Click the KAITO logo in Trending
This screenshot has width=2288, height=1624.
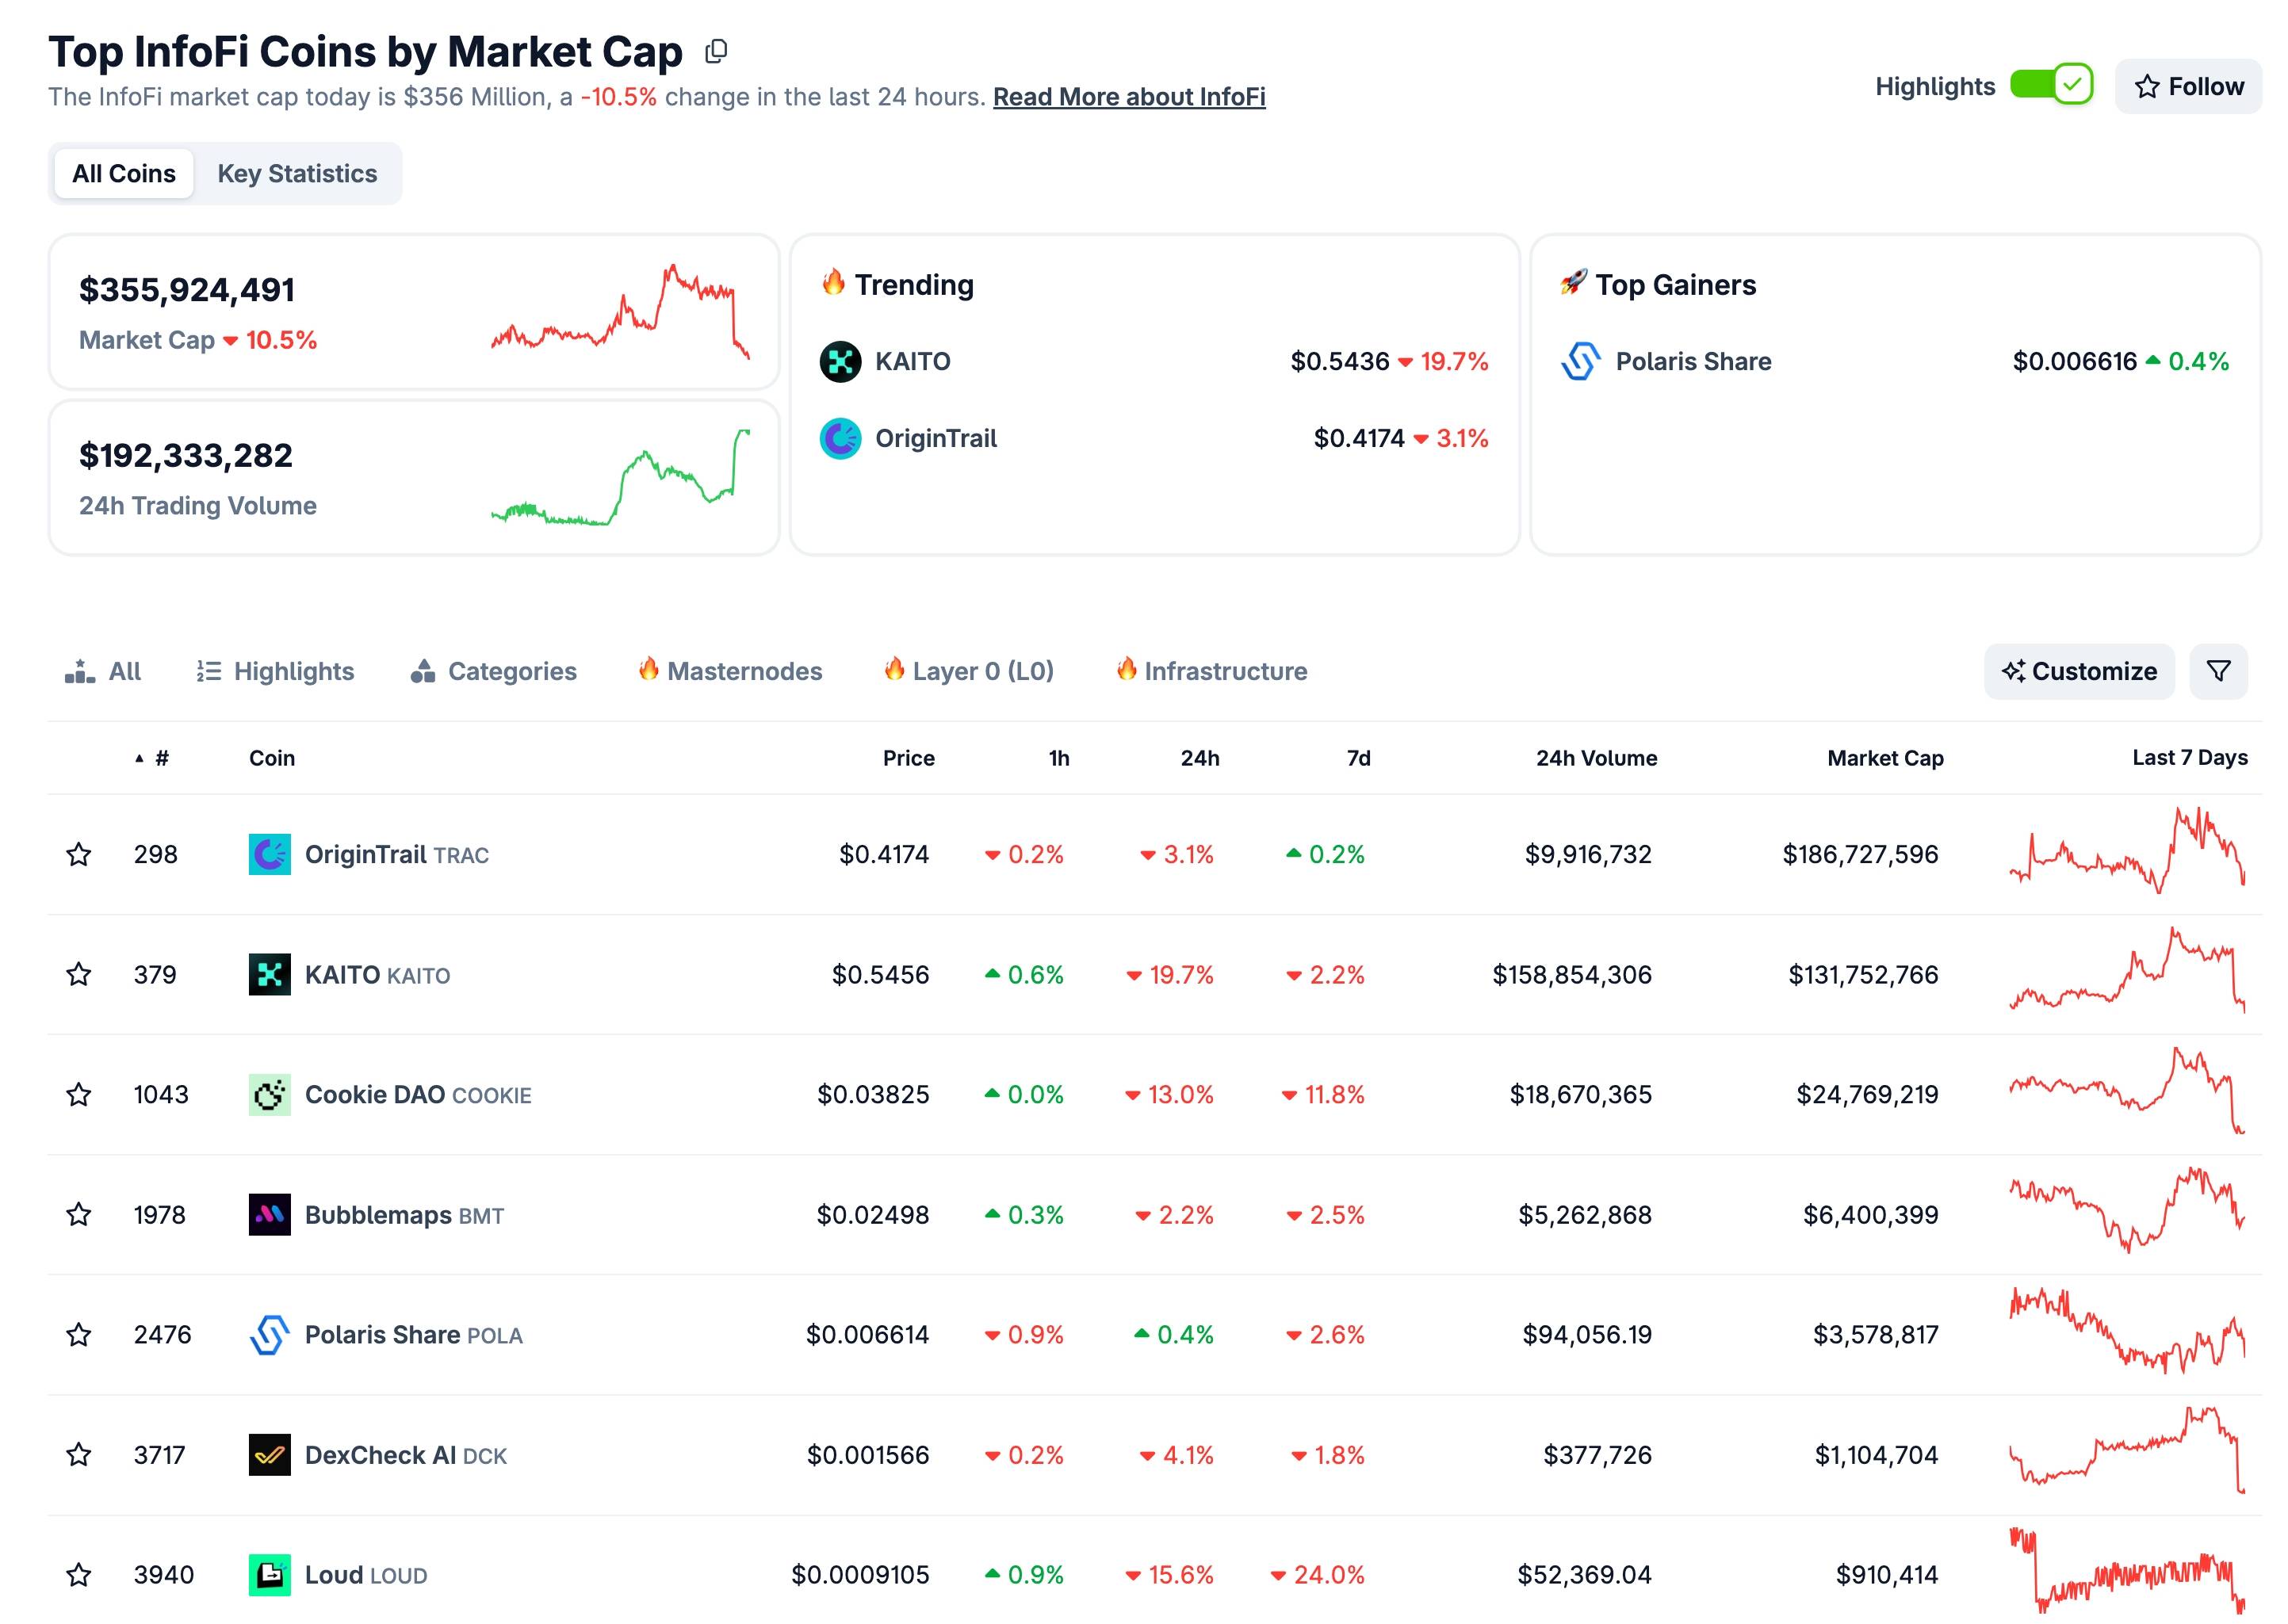point(840,361)
